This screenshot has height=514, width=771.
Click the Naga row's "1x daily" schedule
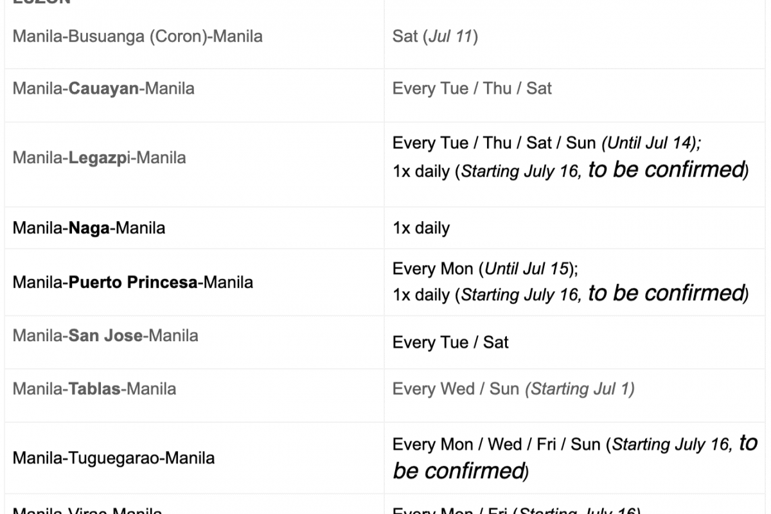(421, 228)
